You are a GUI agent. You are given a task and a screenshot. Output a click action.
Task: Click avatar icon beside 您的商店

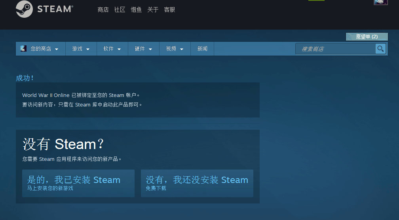[23, 48]
